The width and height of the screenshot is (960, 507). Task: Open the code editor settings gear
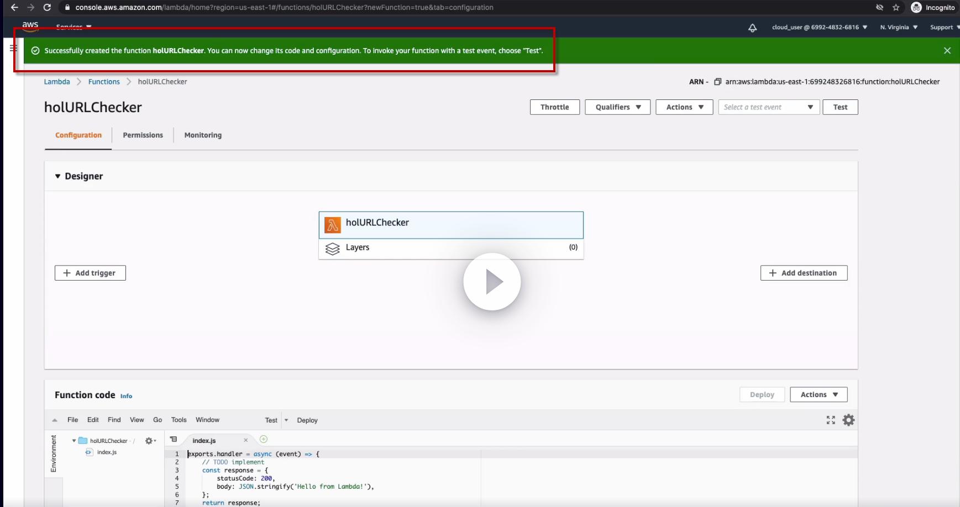coord(848,420)
